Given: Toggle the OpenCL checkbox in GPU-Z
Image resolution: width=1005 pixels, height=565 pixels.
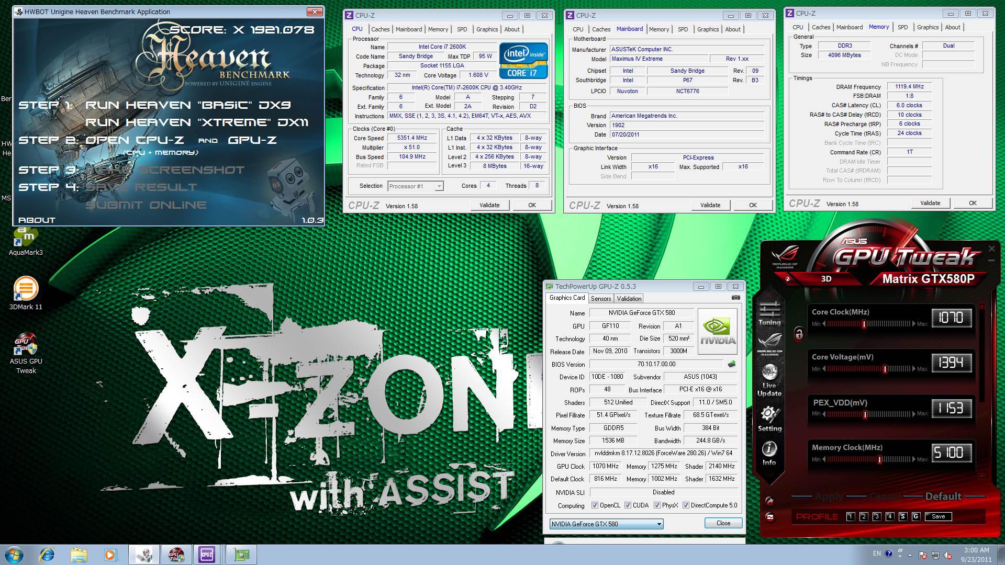Looking at the screenshot, I should point(595,505).
